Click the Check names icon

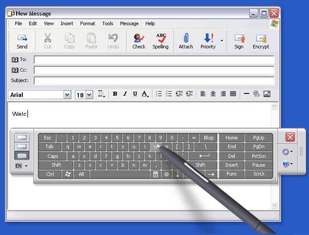pos(139,42)
